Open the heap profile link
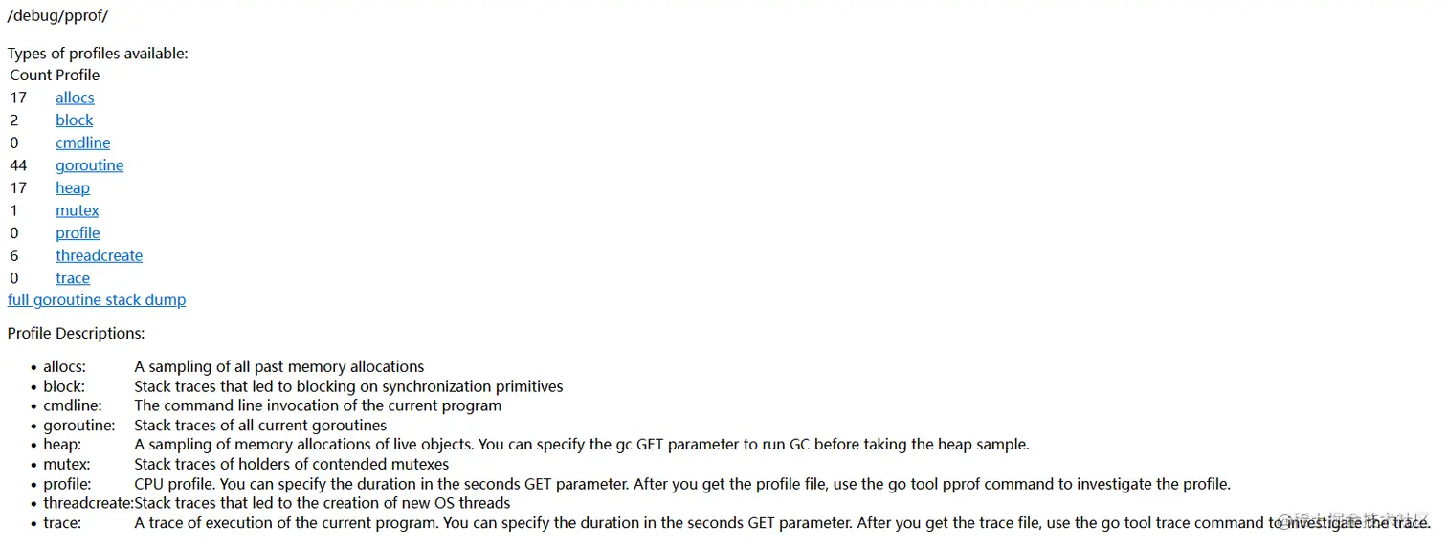 click(x=72, y=188)
